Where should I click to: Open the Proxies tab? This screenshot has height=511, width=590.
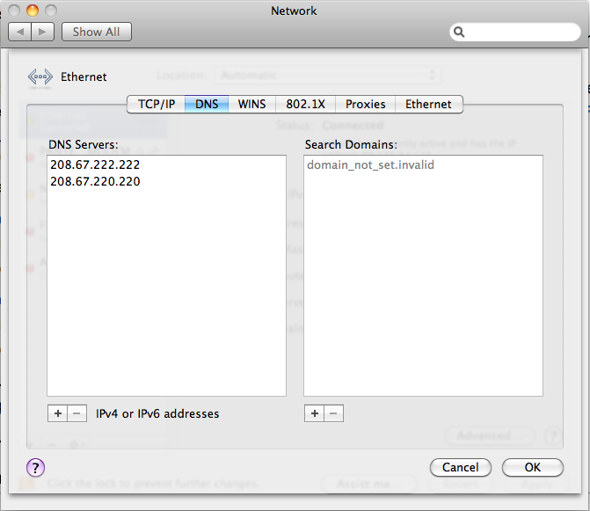(366, 105)
